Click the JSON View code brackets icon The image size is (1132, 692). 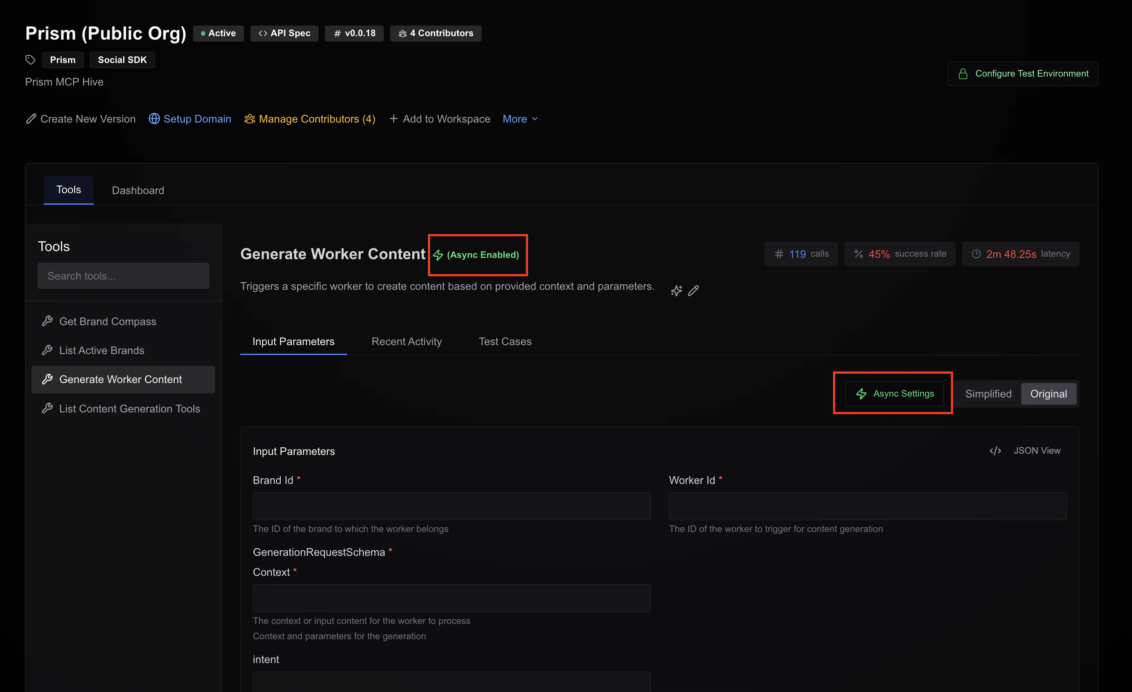(995, 451)
